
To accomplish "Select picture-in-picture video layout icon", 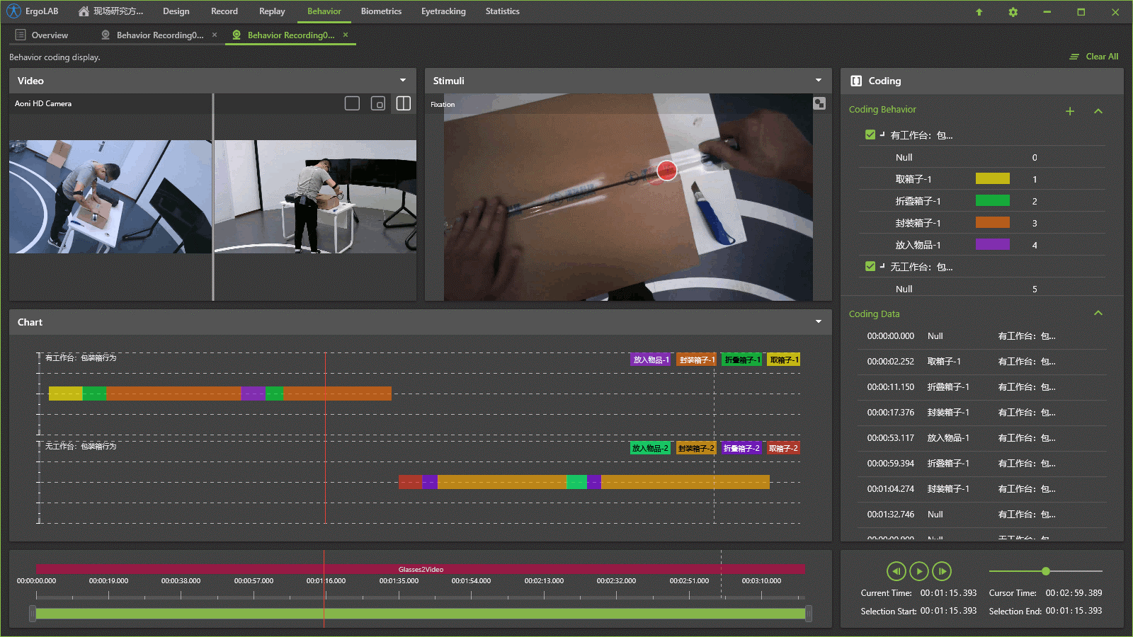I will 378,103.
